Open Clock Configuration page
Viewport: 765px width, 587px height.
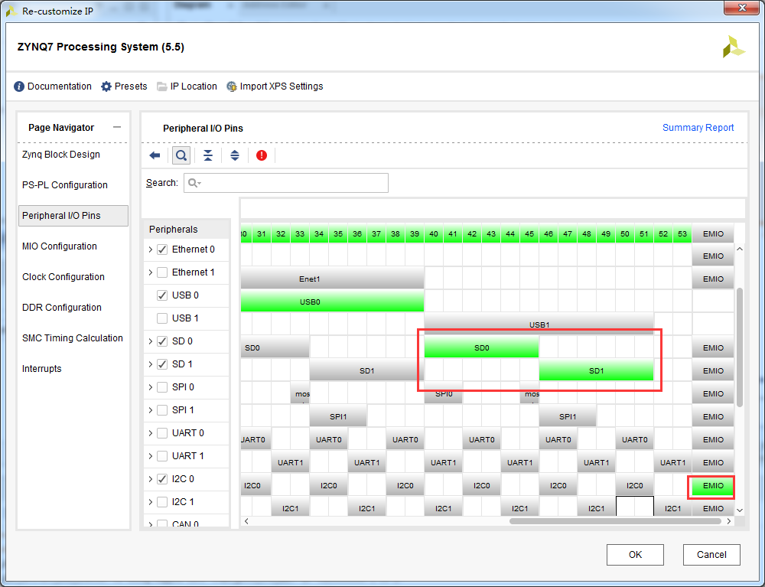click(63, 277)
